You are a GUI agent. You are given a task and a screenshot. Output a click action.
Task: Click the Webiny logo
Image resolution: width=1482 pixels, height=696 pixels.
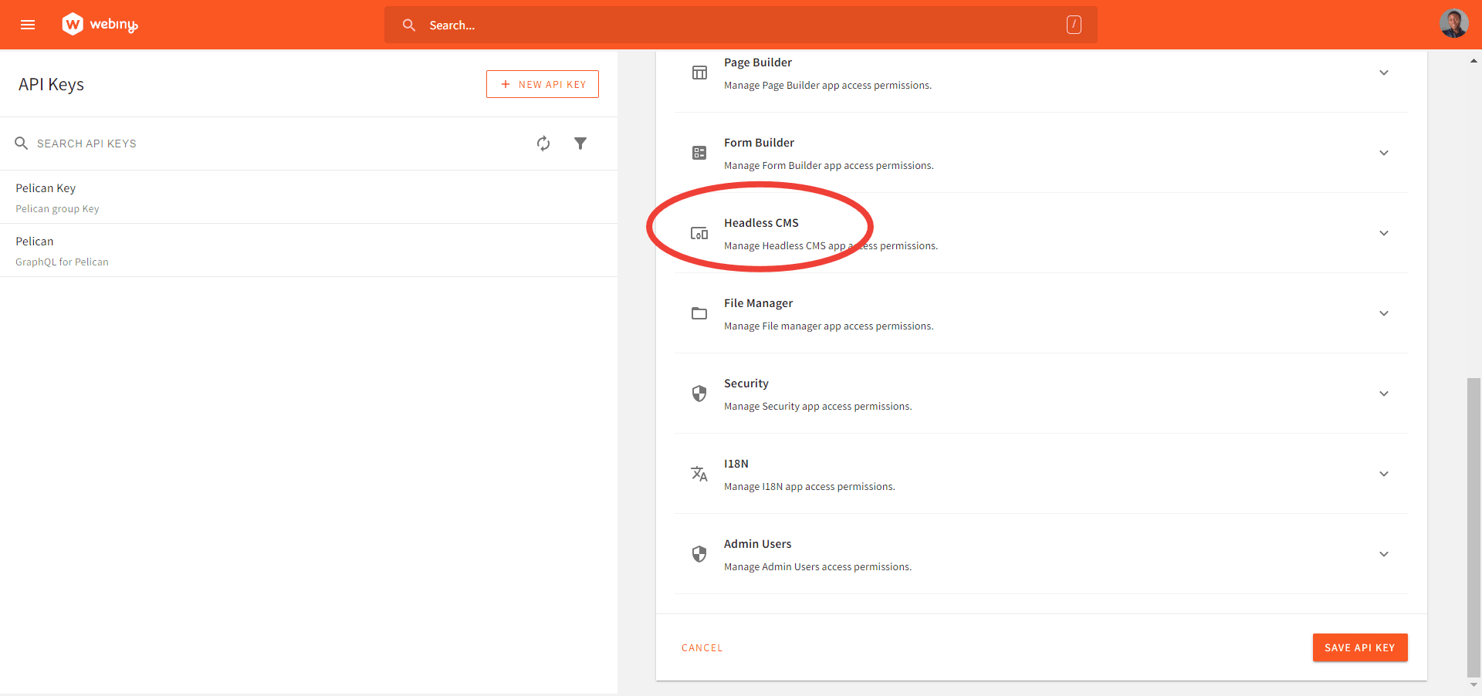(x=99, y=24)
